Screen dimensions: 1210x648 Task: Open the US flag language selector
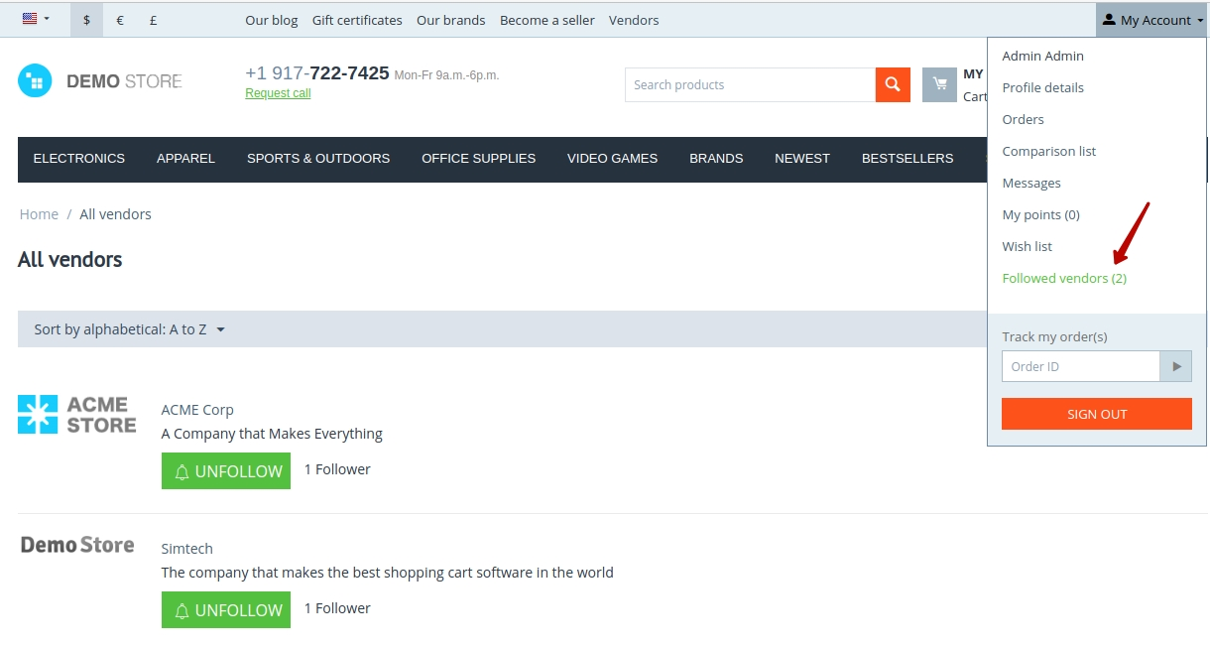point(36,19)
